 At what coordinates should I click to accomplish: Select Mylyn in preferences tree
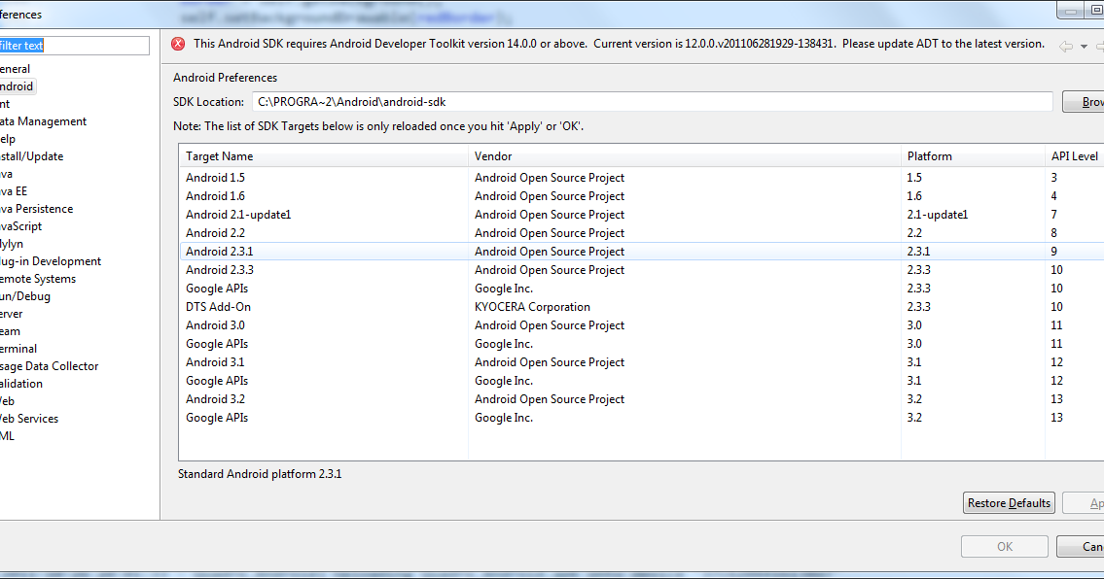(x=12, y=244)
